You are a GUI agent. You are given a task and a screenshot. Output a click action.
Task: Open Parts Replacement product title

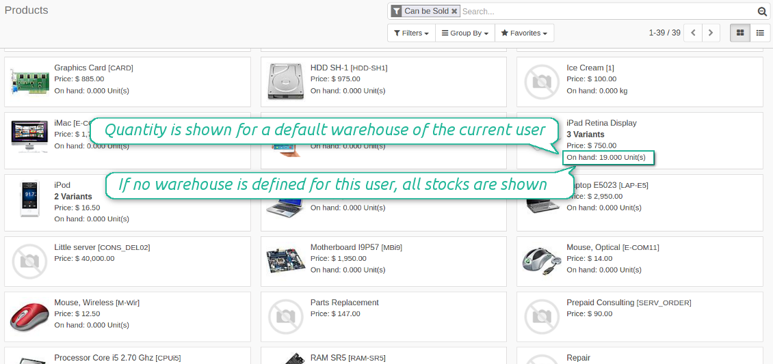pyautogui.click(x=345, y=303)
